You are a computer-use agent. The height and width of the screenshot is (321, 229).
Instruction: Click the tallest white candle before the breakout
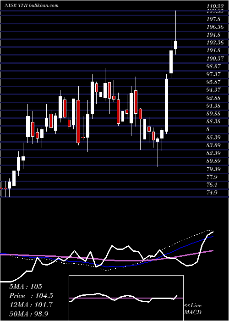pos(167,105)
